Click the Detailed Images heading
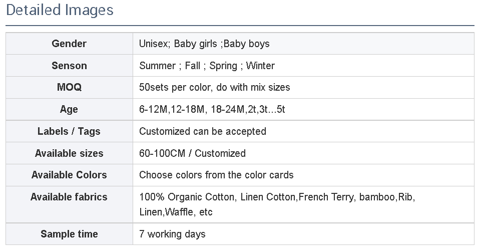This screenshot has height=249, width=478. coord(60,10)
